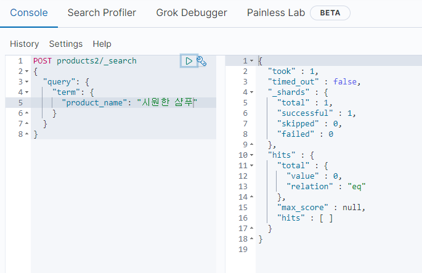Screen dimensions: 422x273
Task: Select the Console tab
Action: point(29,12)
